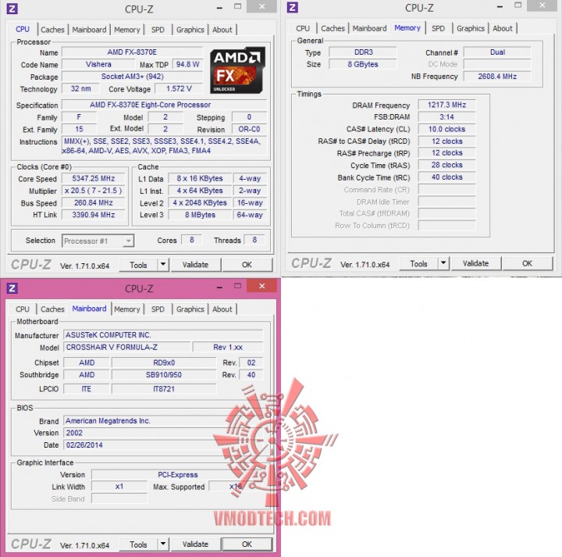Click the Southbridge value SB910/950
562x557 pixels.
pos(164,375)
